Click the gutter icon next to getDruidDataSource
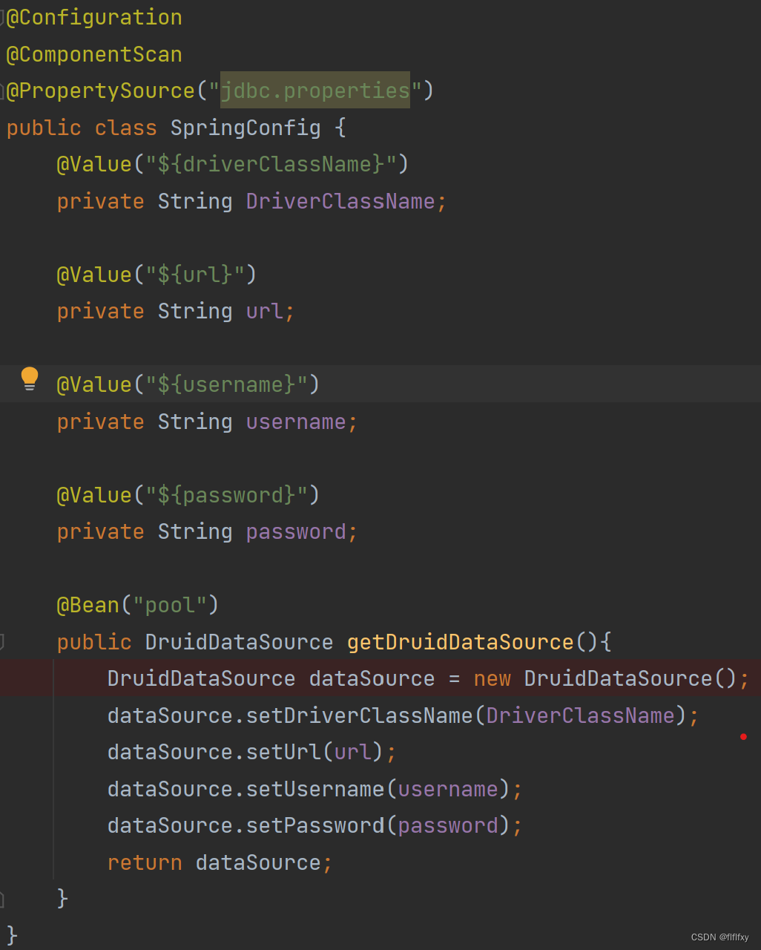Image resolution: width=761 pixels, height=950 pixels. tap(3, 643)
